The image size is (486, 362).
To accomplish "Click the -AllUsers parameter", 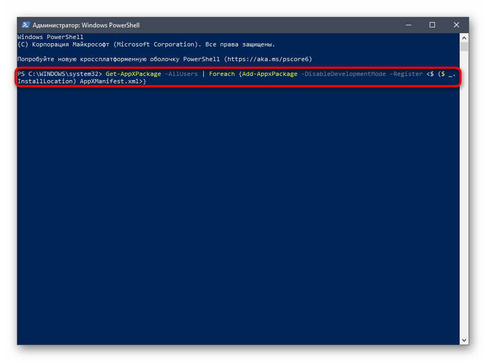I will [181, 74].
